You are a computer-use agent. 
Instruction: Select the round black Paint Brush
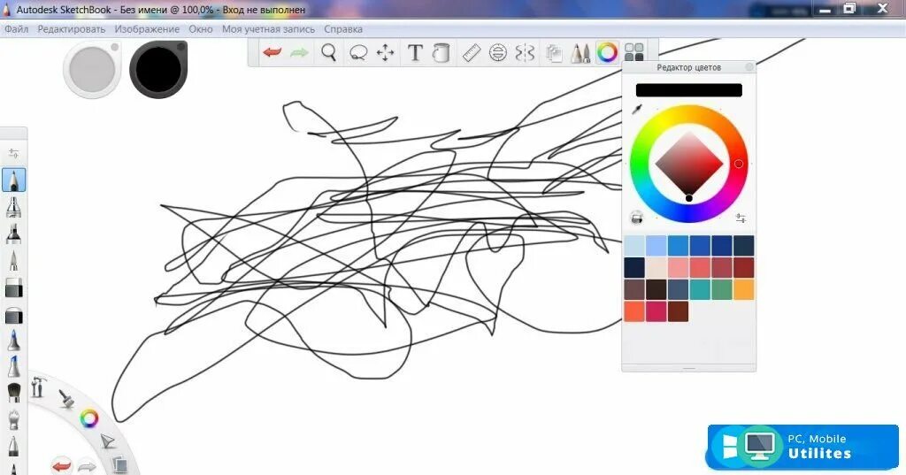[13, 393]
